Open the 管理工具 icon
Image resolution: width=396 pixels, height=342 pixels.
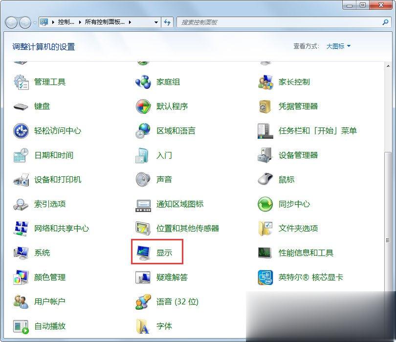click(x=21, y=82)
